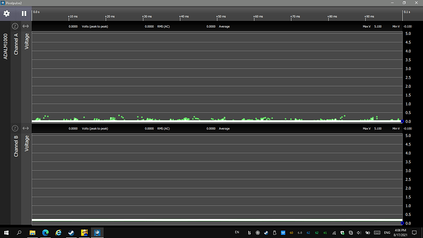Open Steam from the taskbar
The height and width of the screenshot is (238, 423).
(71, 232)
